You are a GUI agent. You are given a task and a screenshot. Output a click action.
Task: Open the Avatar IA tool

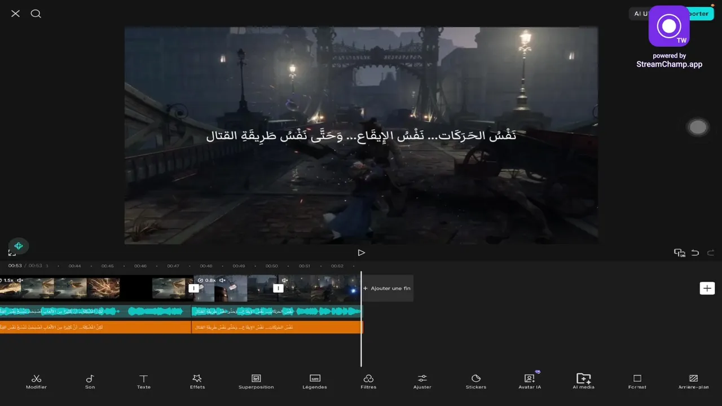(530, 382)
